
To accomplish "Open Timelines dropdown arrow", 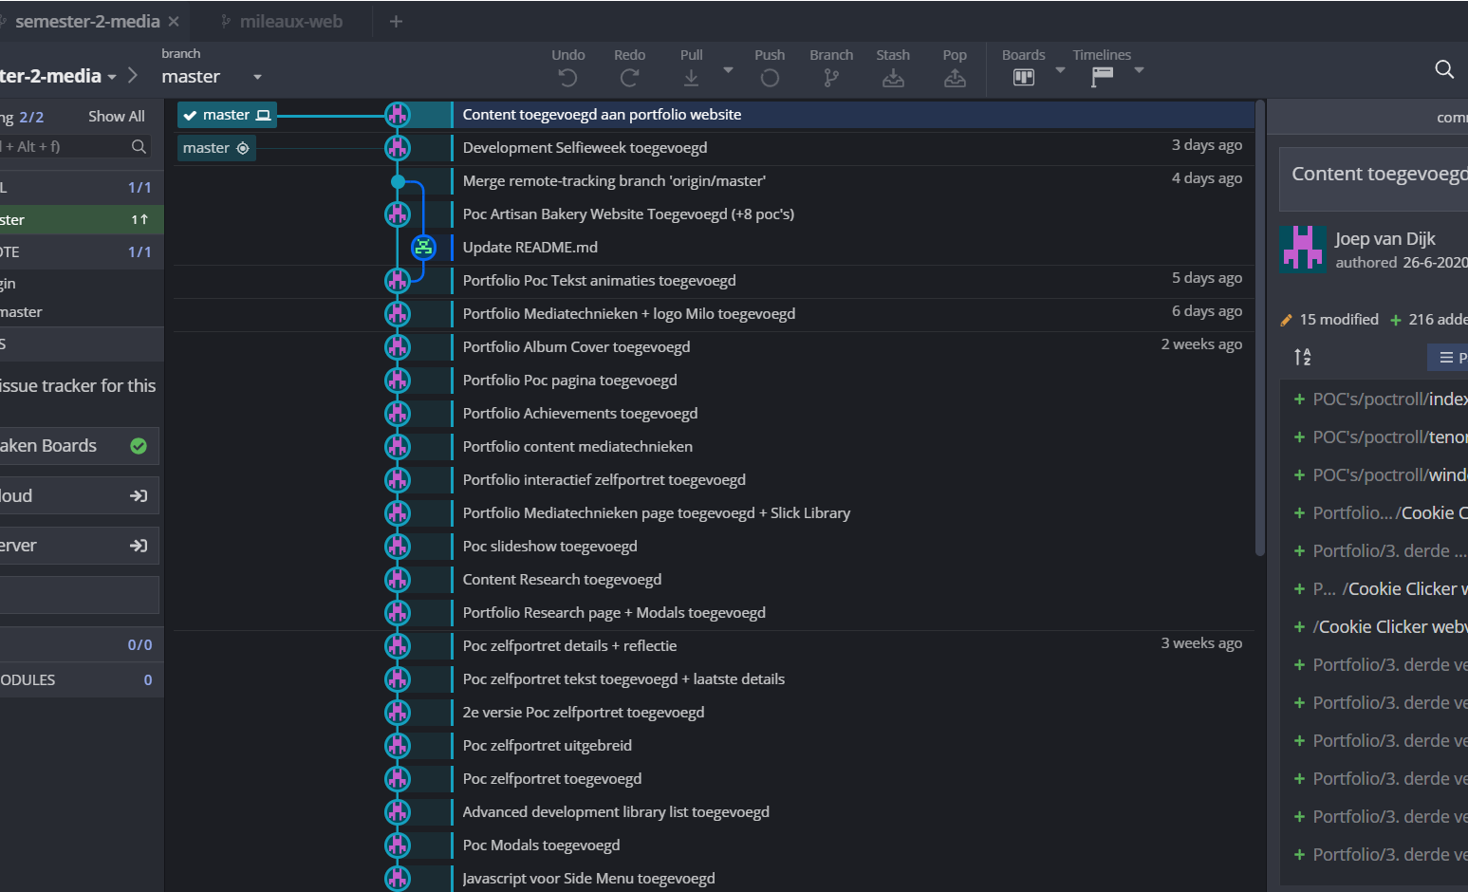I will (x=1139, y=70).
